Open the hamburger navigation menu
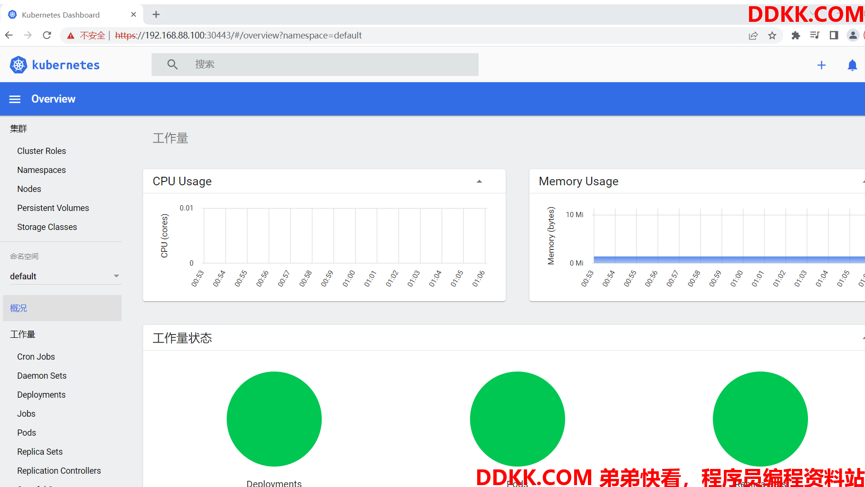Screen dimensions: 865x487 tap(15, 99)
